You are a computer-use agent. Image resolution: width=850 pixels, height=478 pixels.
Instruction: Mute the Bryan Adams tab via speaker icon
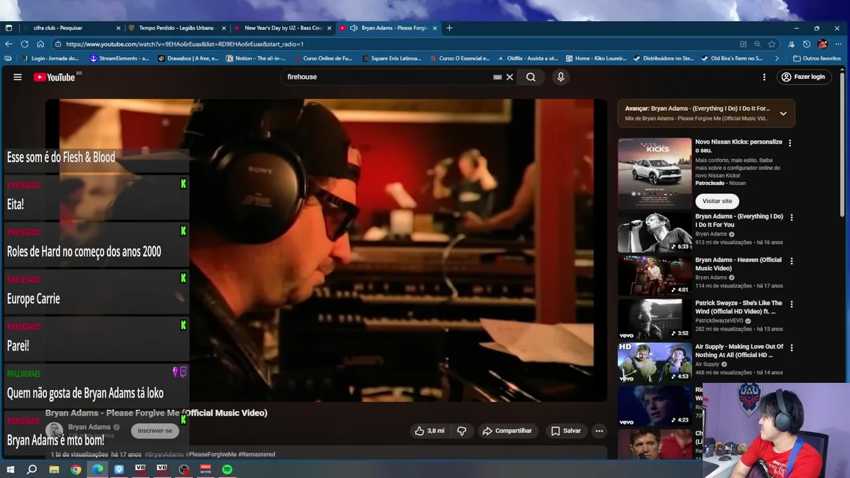click(354, 28)
